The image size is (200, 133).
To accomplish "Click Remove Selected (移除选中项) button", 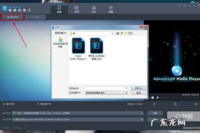I will point(44,104).
